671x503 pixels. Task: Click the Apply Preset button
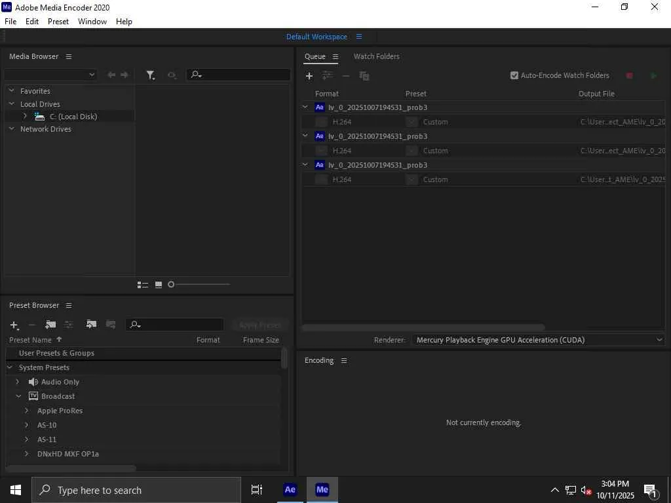(259, 325)
